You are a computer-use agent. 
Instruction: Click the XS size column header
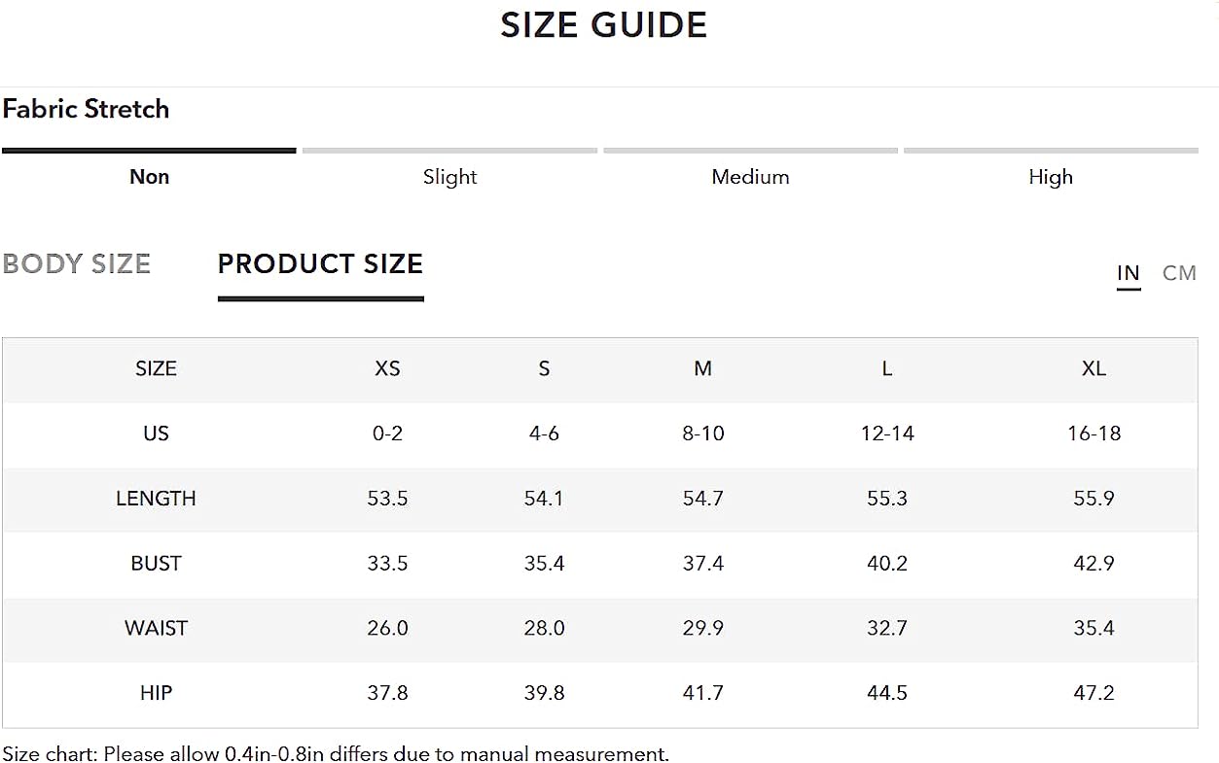point(387,368)
